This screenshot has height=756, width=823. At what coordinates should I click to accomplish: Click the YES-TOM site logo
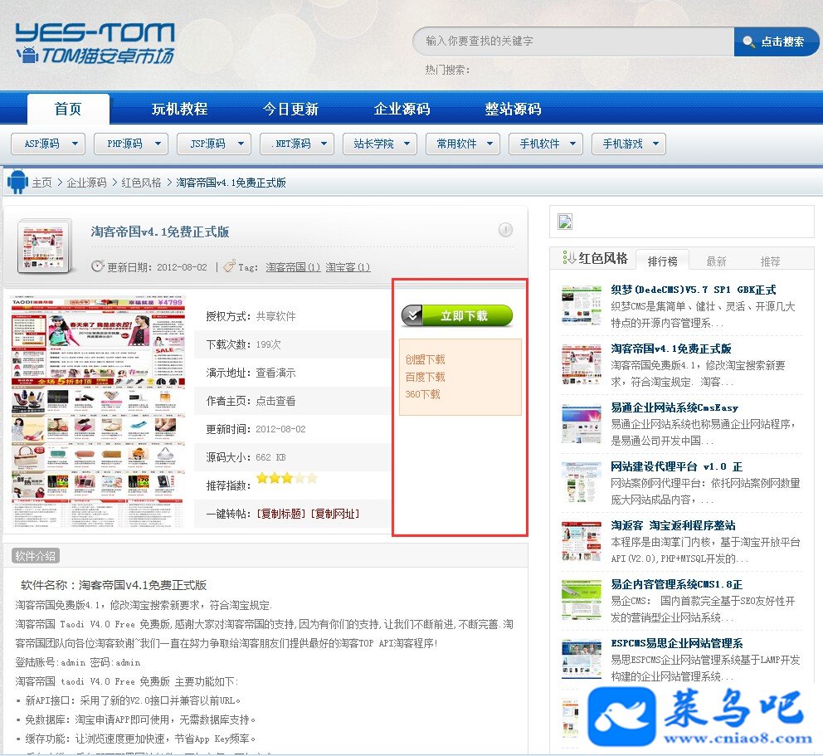pos(95,44)
